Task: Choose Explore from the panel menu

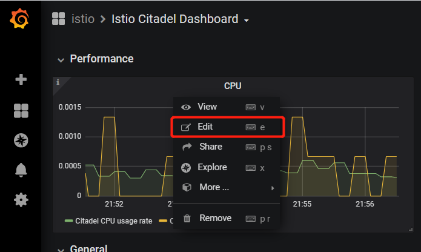Action: click(x=213, y=167)
